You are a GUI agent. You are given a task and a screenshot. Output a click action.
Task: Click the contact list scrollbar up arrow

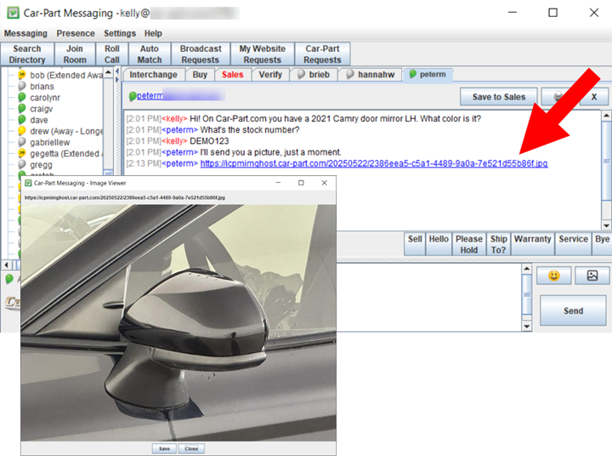coord(108,72)
